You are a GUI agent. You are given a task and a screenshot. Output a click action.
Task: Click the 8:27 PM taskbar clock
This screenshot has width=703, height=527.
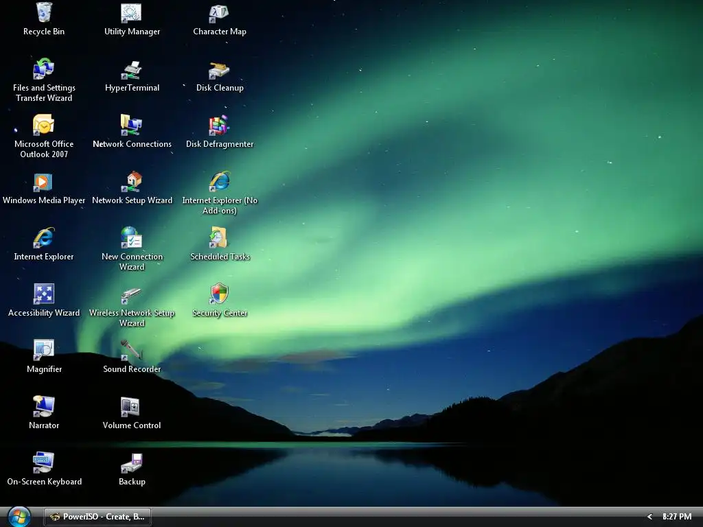click(x=677, y=517)
